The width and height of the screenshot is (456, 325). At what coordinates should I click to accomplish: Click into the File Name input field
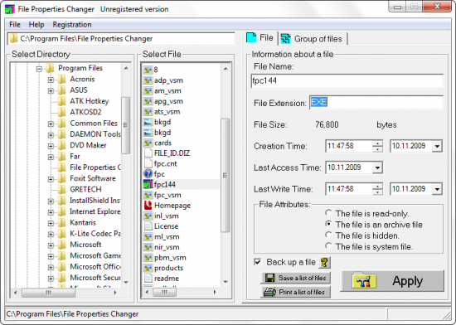[x=347, y=80]
